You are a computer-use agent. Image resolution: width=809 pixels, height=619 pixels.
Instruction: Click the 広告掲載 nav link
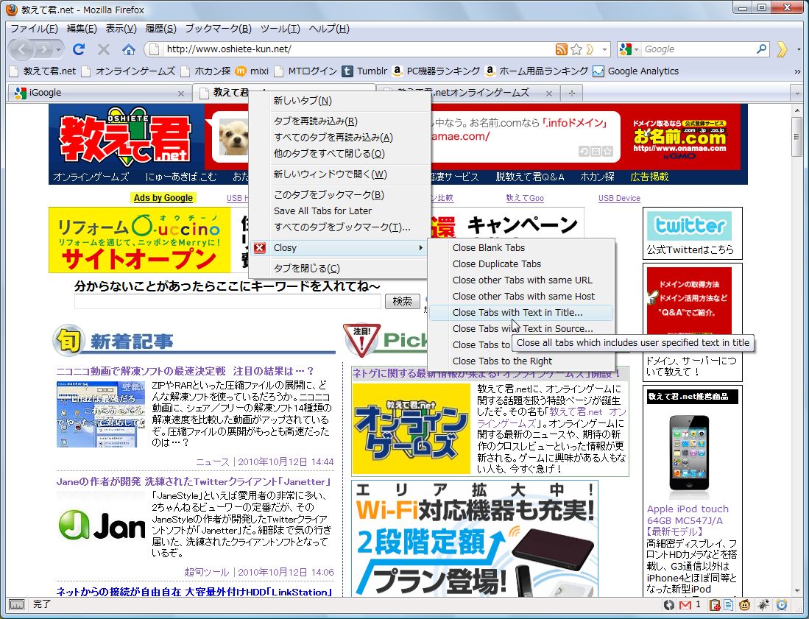649,177
